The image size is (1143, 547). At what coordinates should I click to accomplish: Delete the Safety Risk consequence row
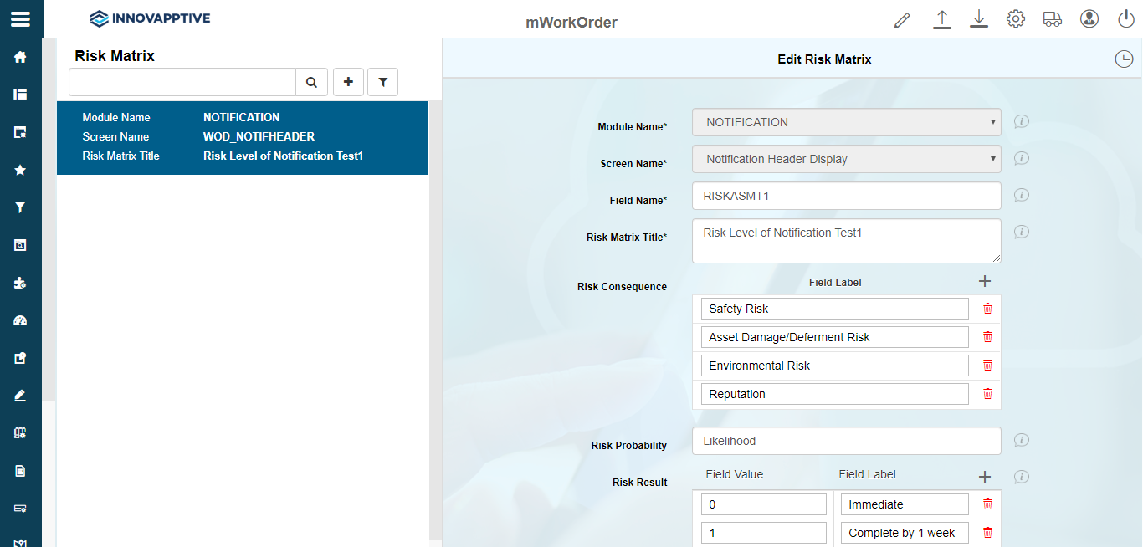[987, 309]
